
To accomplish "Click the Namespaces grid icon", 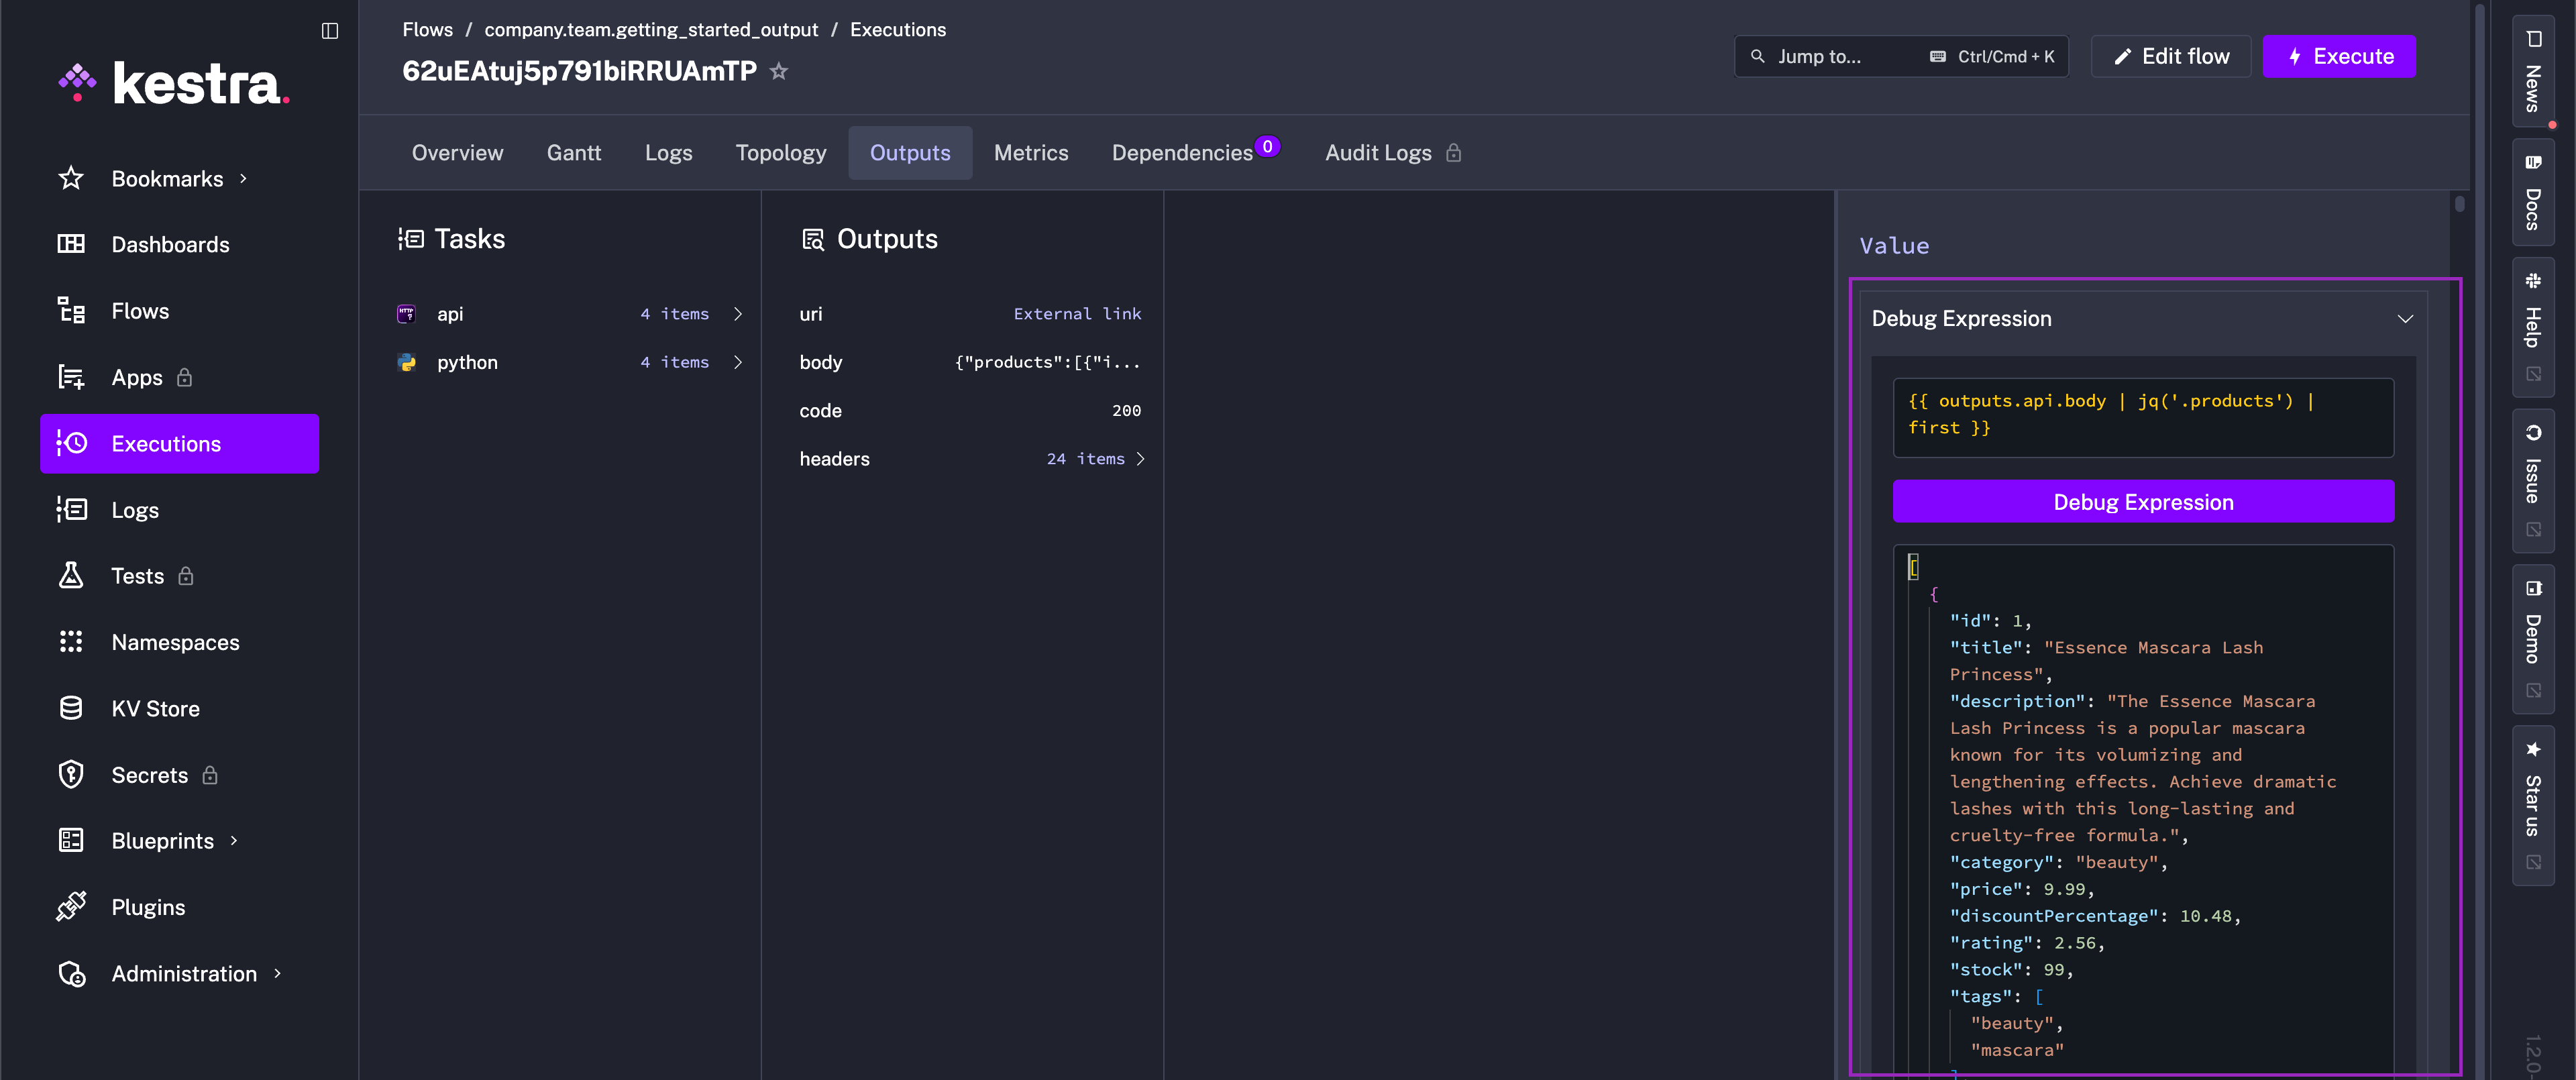I will point(70,642).
